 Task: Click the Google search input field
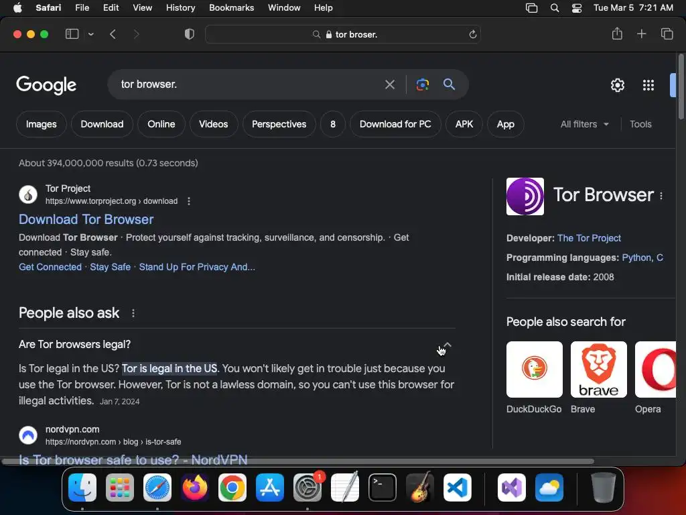click(x=247, y=84)
